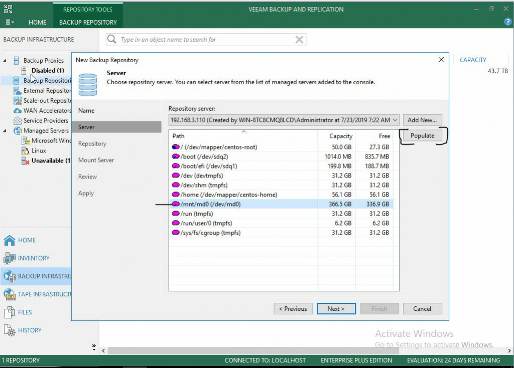The width and height of the screenshot is (514, 368).
Task: Click the Scale-out Repositories icon
Action: 18,100
